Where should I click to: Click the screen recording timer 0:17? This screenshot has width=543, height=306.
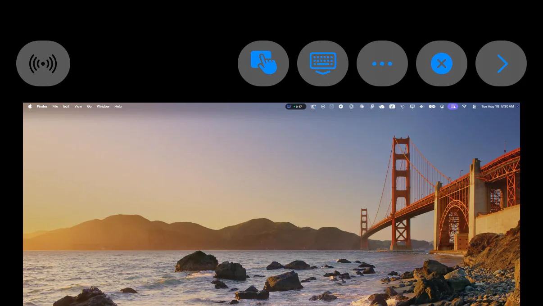[296, 107]
